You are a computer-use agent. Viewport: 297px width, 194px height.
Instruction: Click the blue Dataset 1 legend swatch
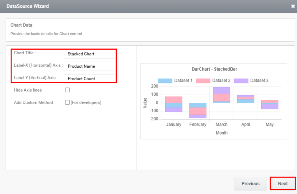tap(165, 81)
